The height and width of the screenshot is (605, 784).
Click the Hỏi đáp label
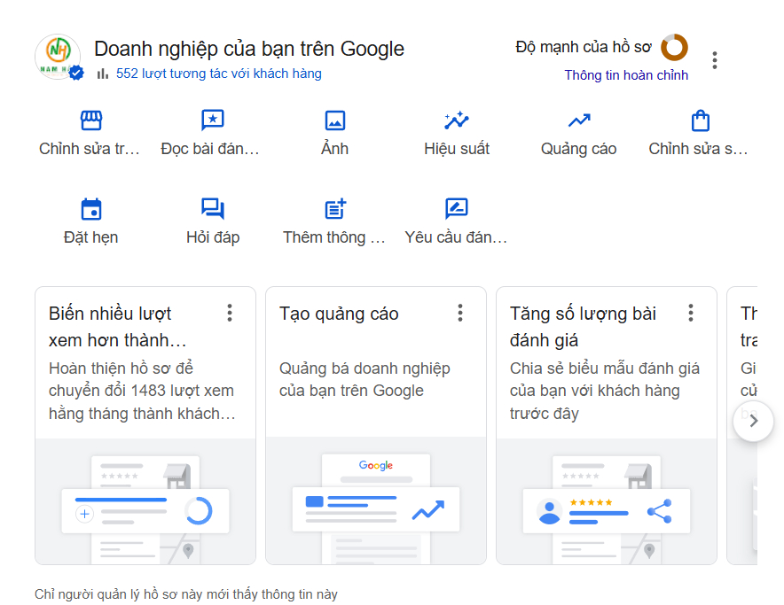coord(213,237)
